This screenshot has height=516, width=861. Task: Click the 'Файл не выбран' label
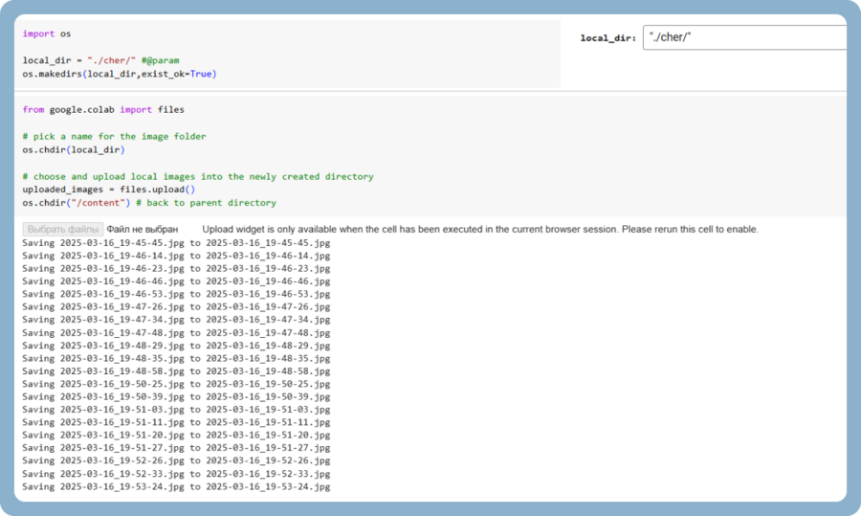(x=143, y=230)
